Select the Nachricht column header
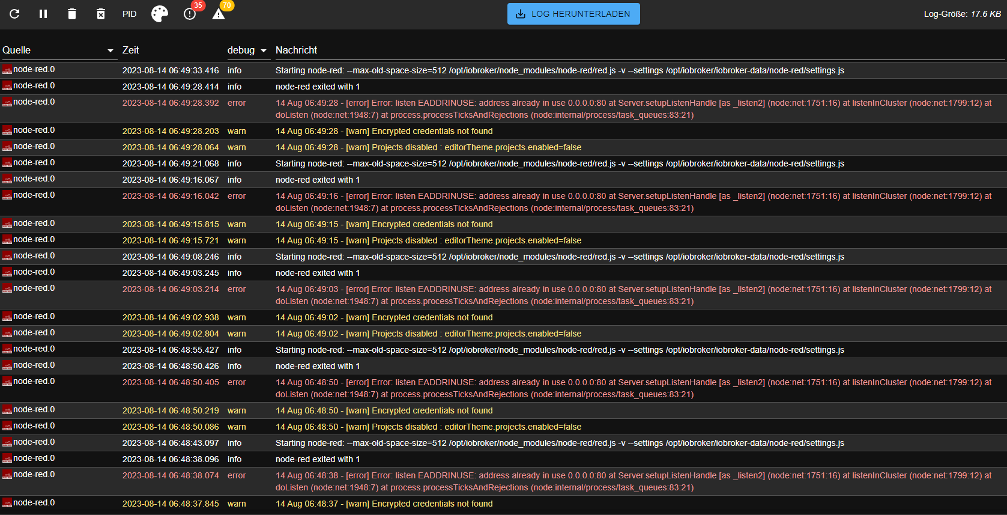1007x515 pixels. 296,50
